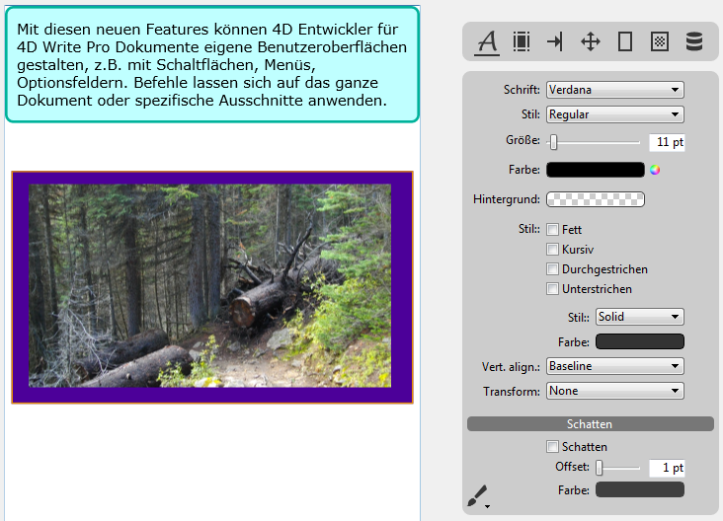Enable the Fett checkbox
Screen dimensions: 723x521
pos(553,230)
